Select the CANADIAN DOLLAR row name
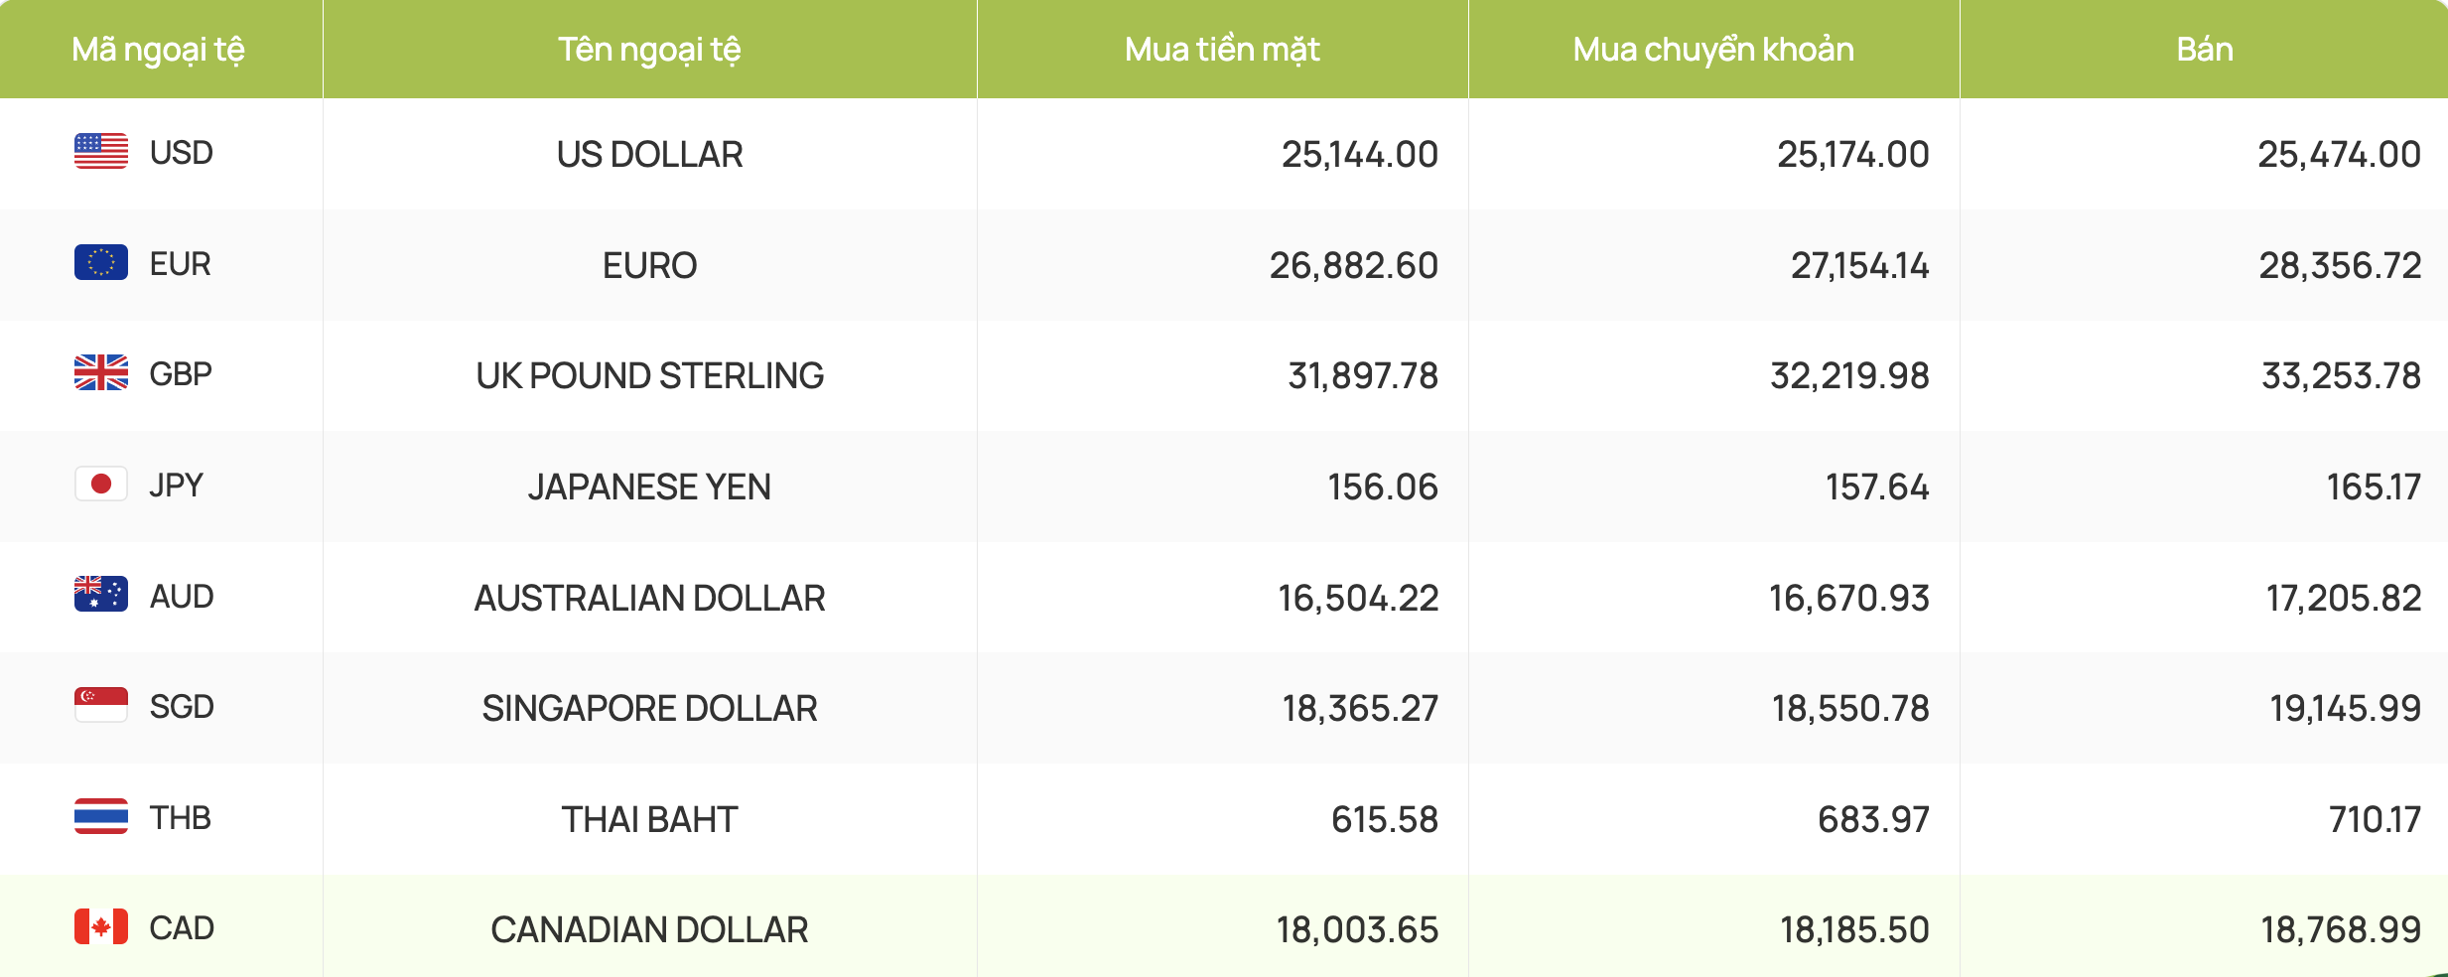Image resolution: width=2448 pixels, height=977 pixels. pos(650,929)
